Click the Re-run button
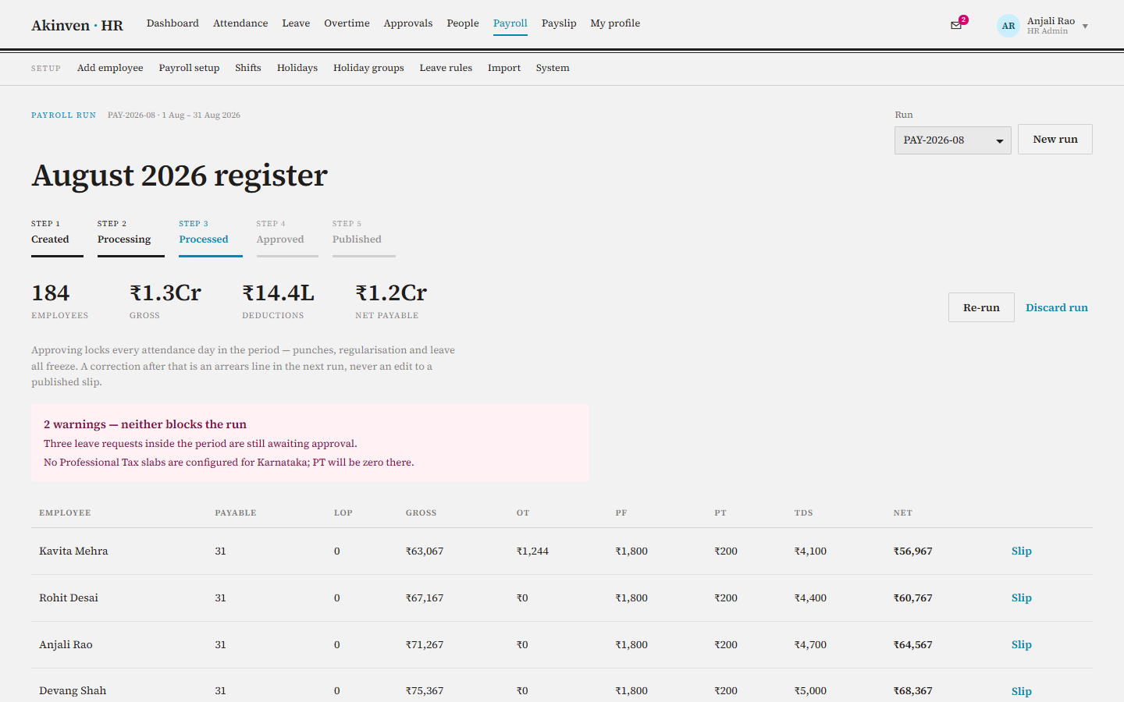 (981, 307)
